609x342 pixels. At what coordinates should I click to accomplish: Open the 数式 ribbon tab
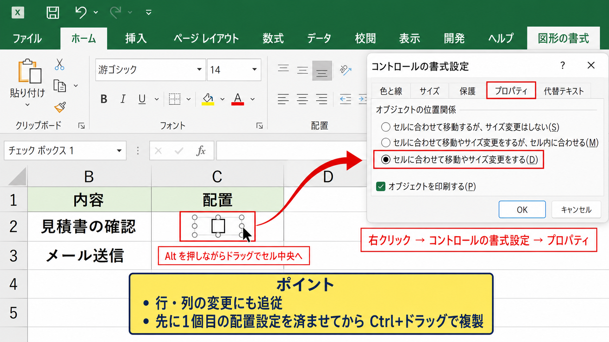tap(273, 38)
